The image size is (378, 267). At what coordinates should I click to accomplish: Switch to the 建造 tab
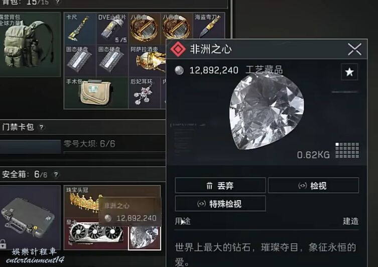click(x=351, y=221)
